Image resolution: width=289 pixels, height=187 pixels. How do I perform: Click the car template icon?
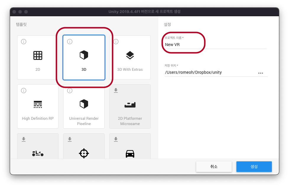pos(130,154)
